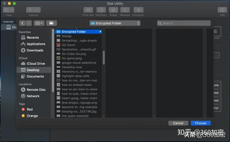230x142 pixels.
Task: Go forward with the right chevron
Action: [x=29, y=23]
